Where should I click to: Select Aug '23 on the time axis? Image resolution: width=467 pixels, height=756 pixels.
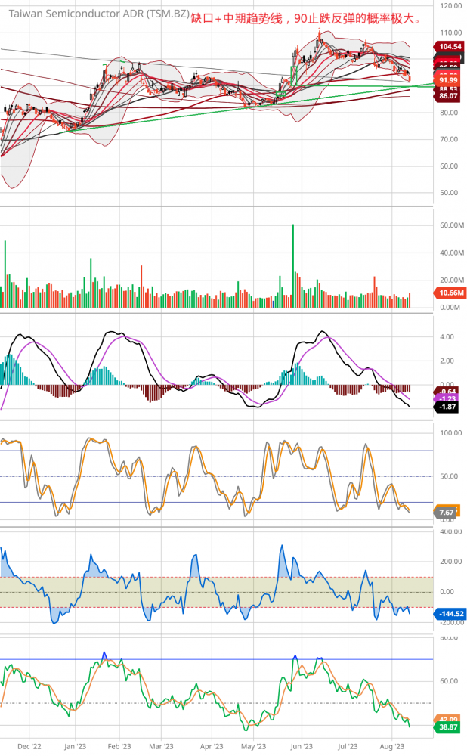click(x=392, y=745)
